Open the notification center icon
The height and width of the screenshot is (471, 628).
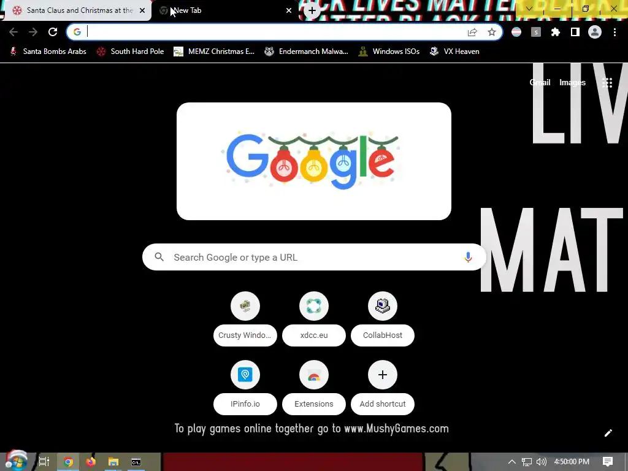[x=608, y=462]
